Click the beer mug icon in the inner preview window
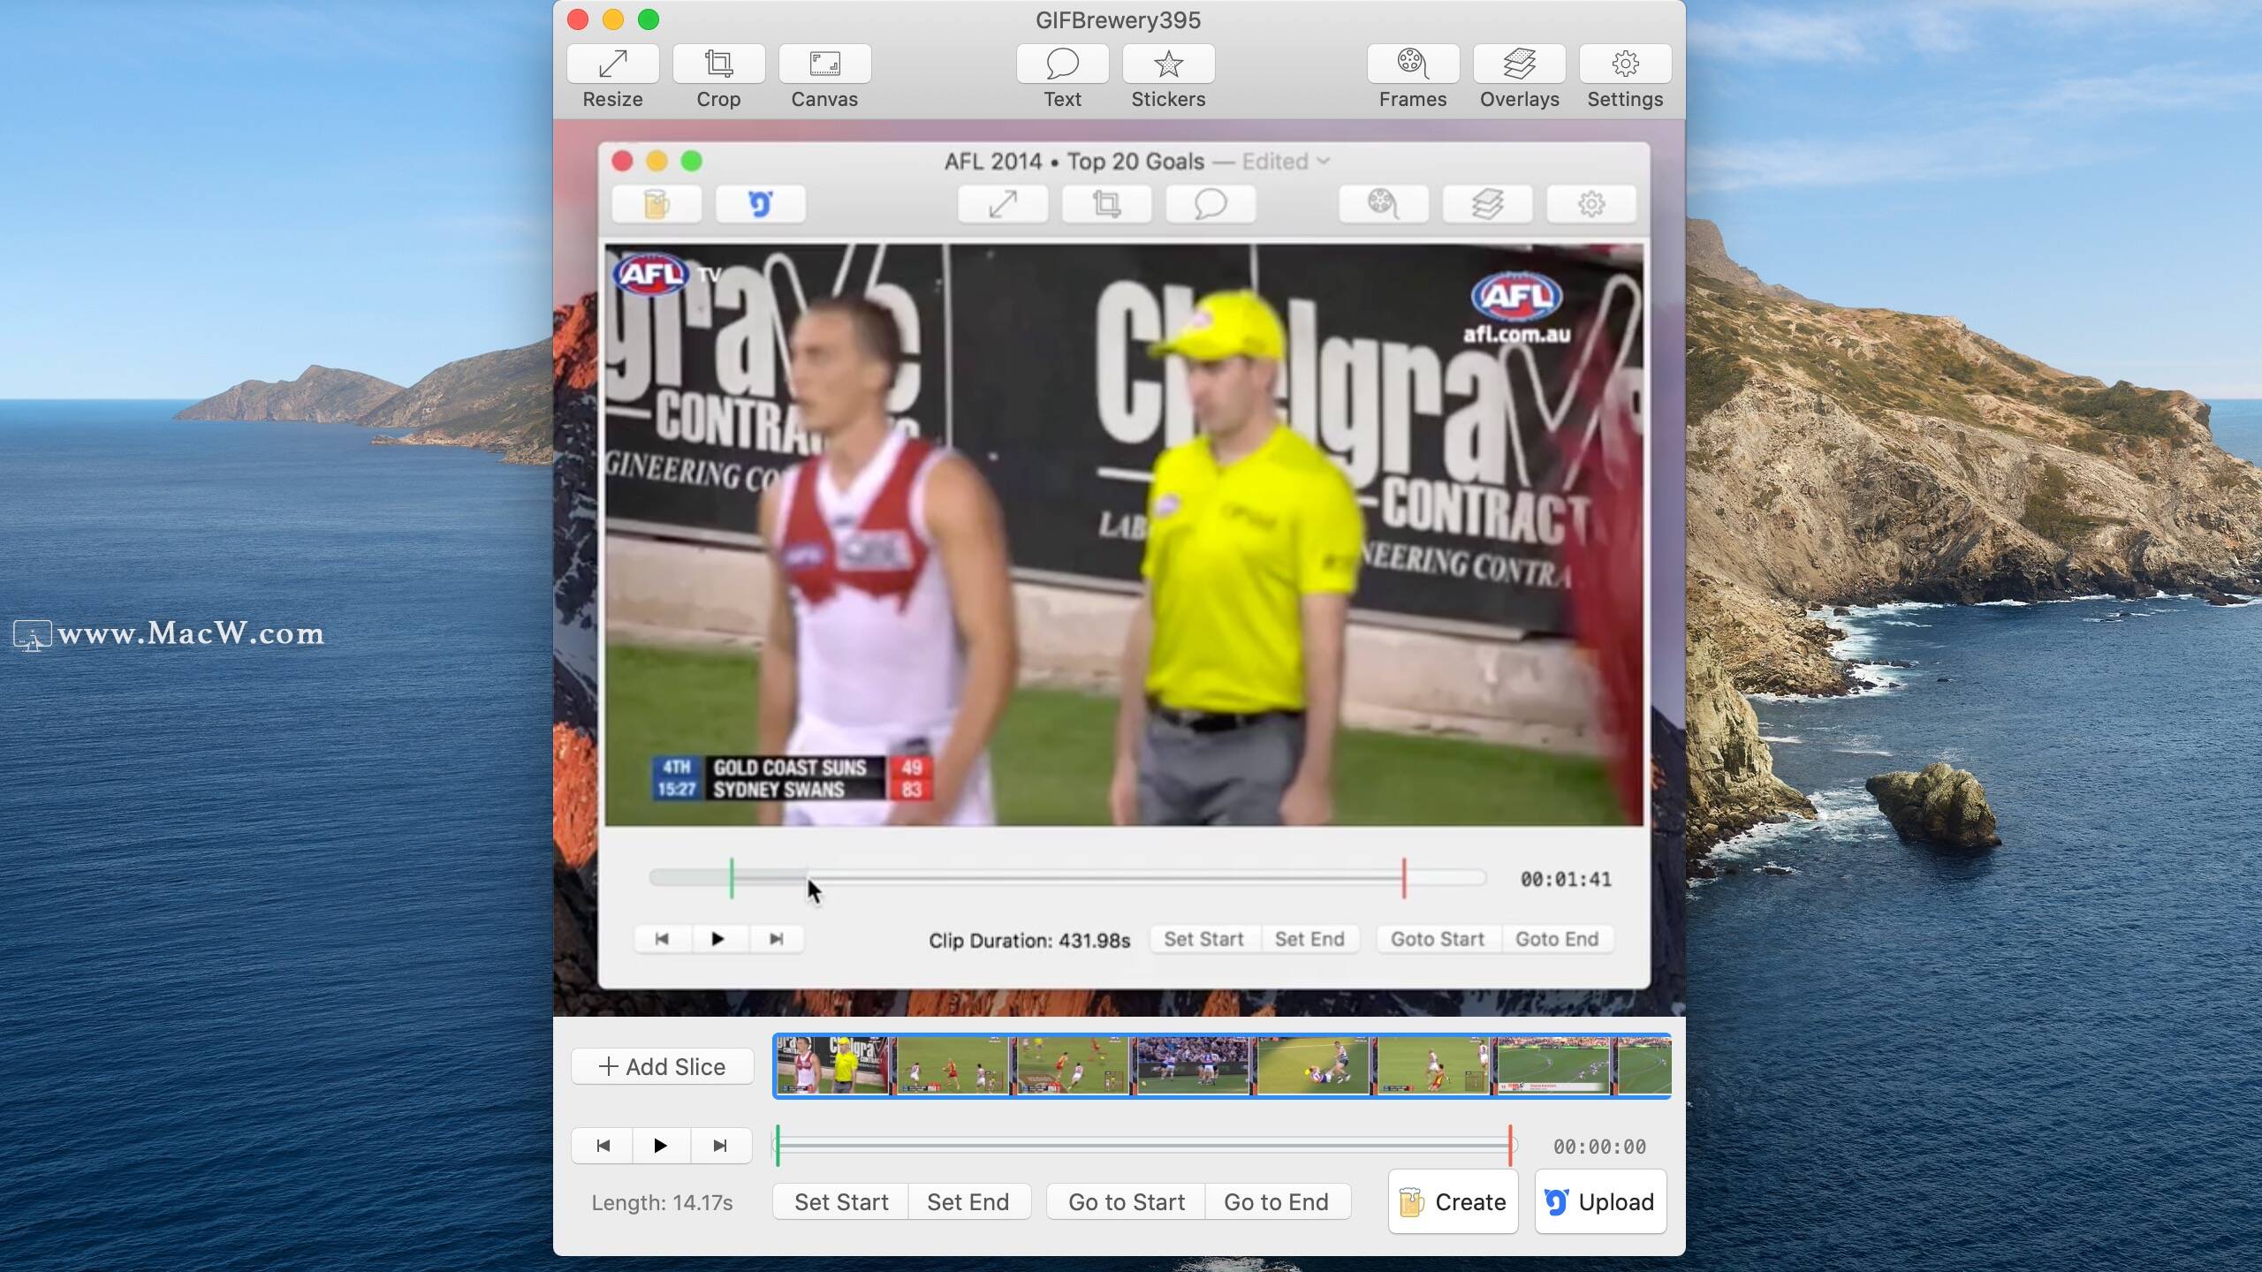2262x1272 pixels. (x=657, y=204)
